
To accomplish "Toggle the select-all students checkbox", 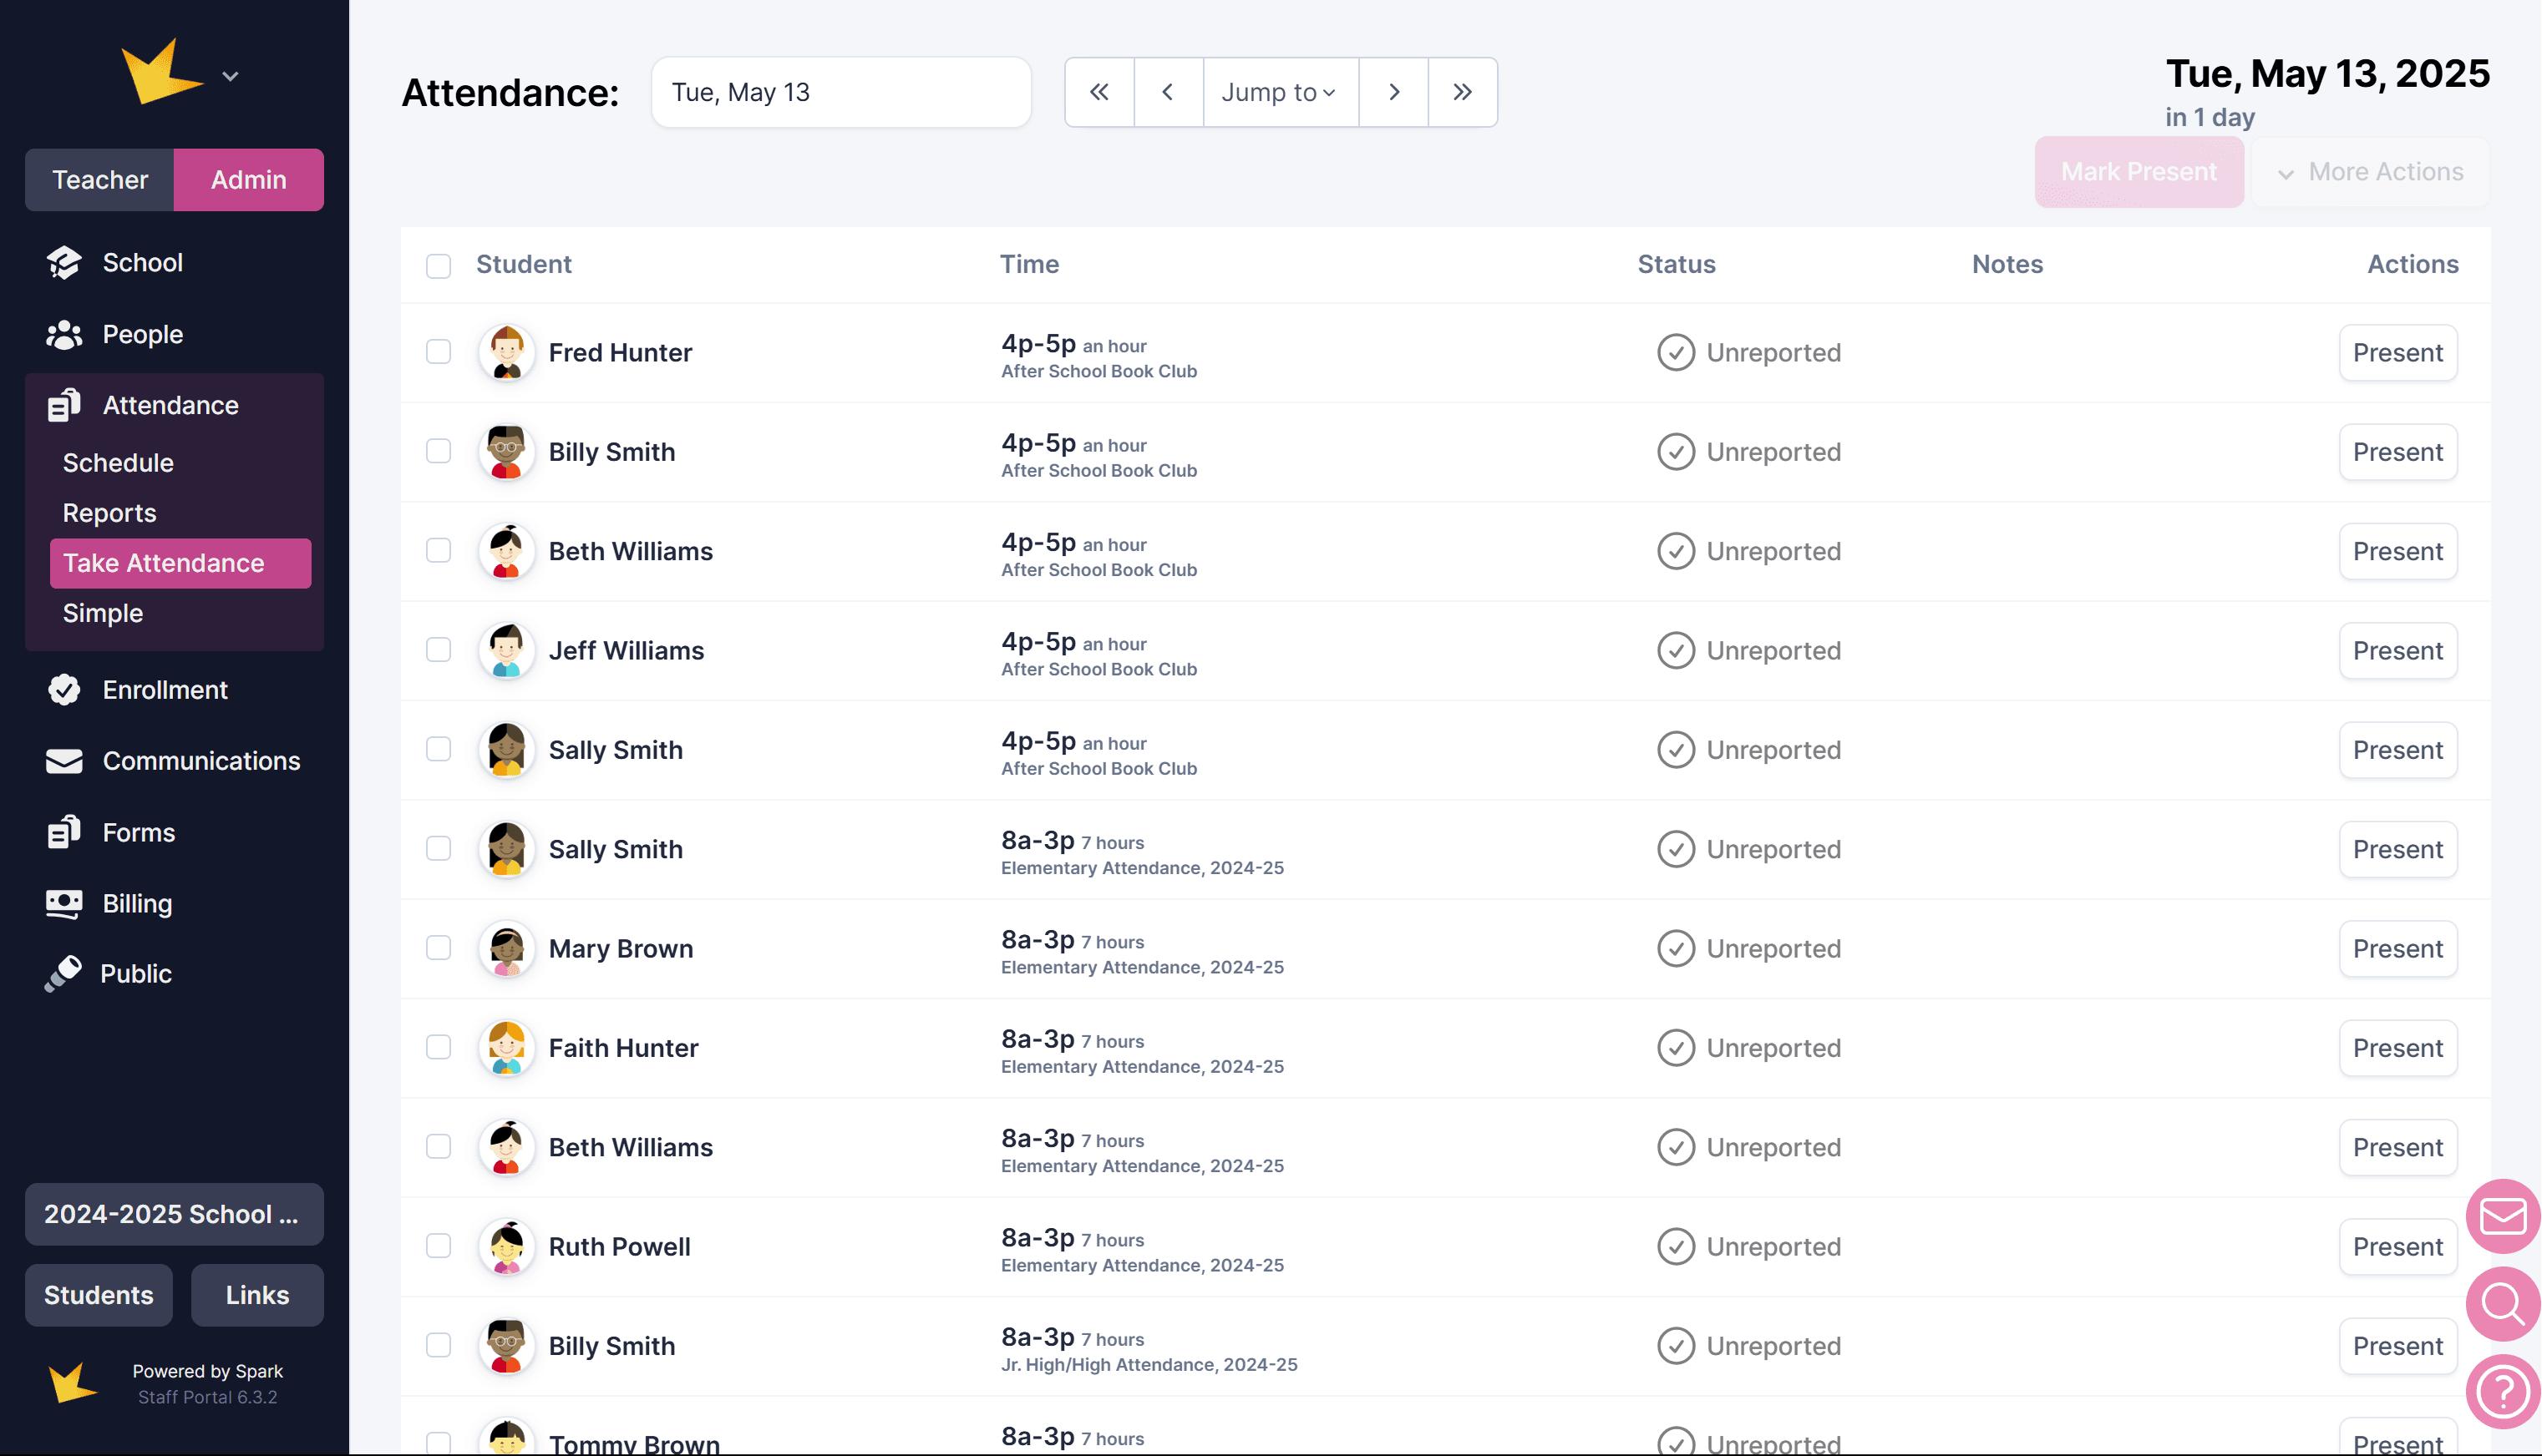I will coord(439,265).
